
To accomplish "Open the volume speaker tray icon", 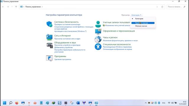I will coord(172,103).
